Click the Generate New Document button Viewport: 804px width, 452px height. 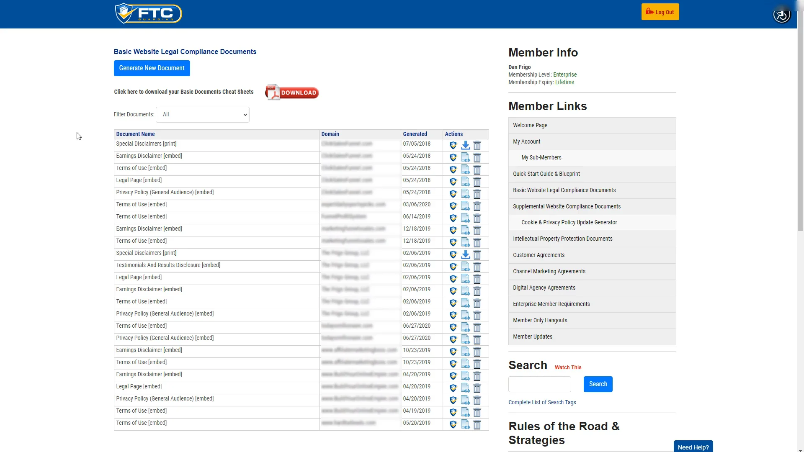tap(152, 68)
